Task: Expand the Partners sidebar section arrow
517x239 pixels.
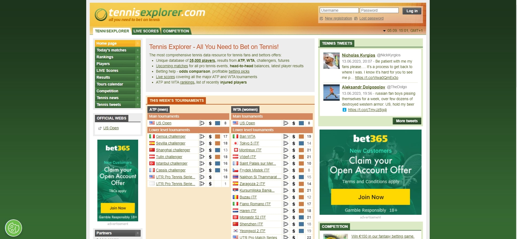Action: coord(138,233)
